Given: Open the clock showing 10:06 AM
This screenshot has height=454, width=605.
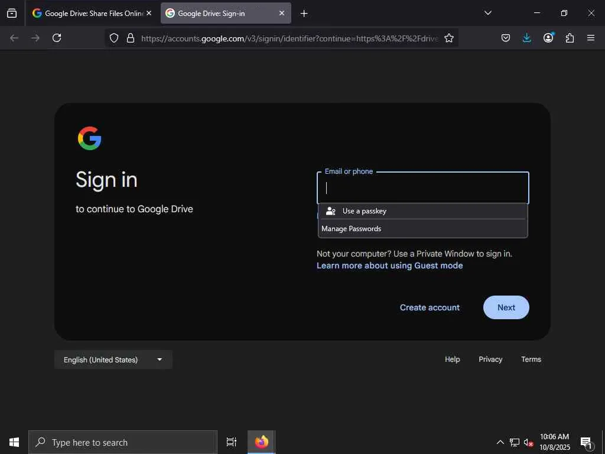Looking at the screenshot, I should point(554,442).
